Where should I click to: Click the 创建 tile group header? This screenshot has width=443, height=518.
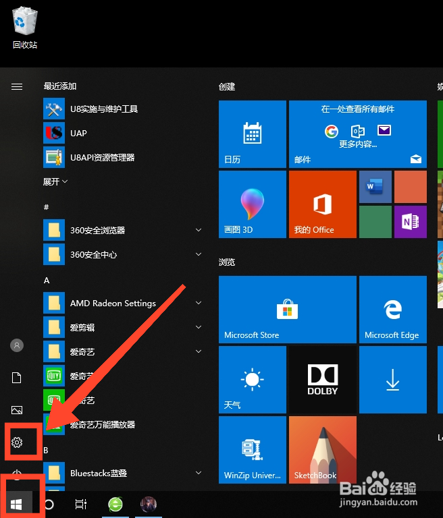pyautogui.click(x=227, y=87)
